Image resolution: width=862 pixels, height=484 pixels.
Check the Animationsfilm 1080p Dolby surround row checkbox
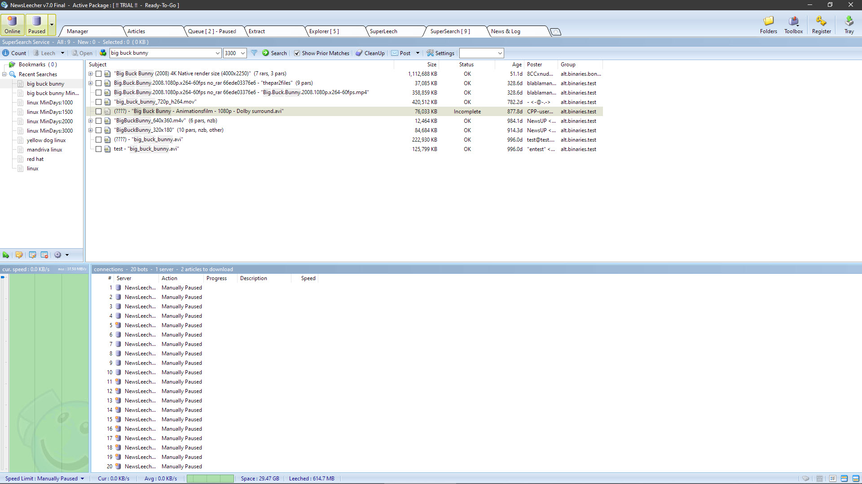click(x=98, y=111)
